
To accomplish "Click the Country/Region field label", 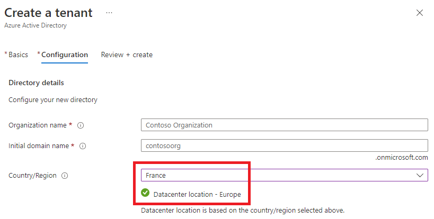I will [x=32, y=176].
